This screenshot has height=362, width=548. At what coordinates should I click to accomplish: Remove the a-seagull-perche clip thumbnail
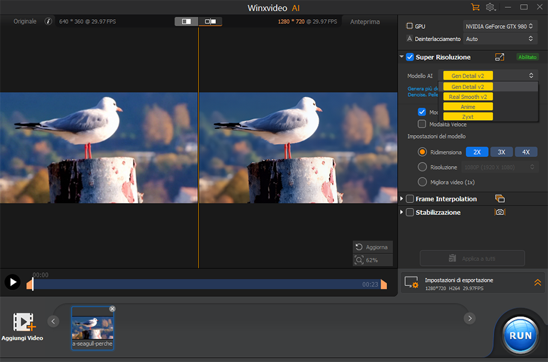pos(112,309)
